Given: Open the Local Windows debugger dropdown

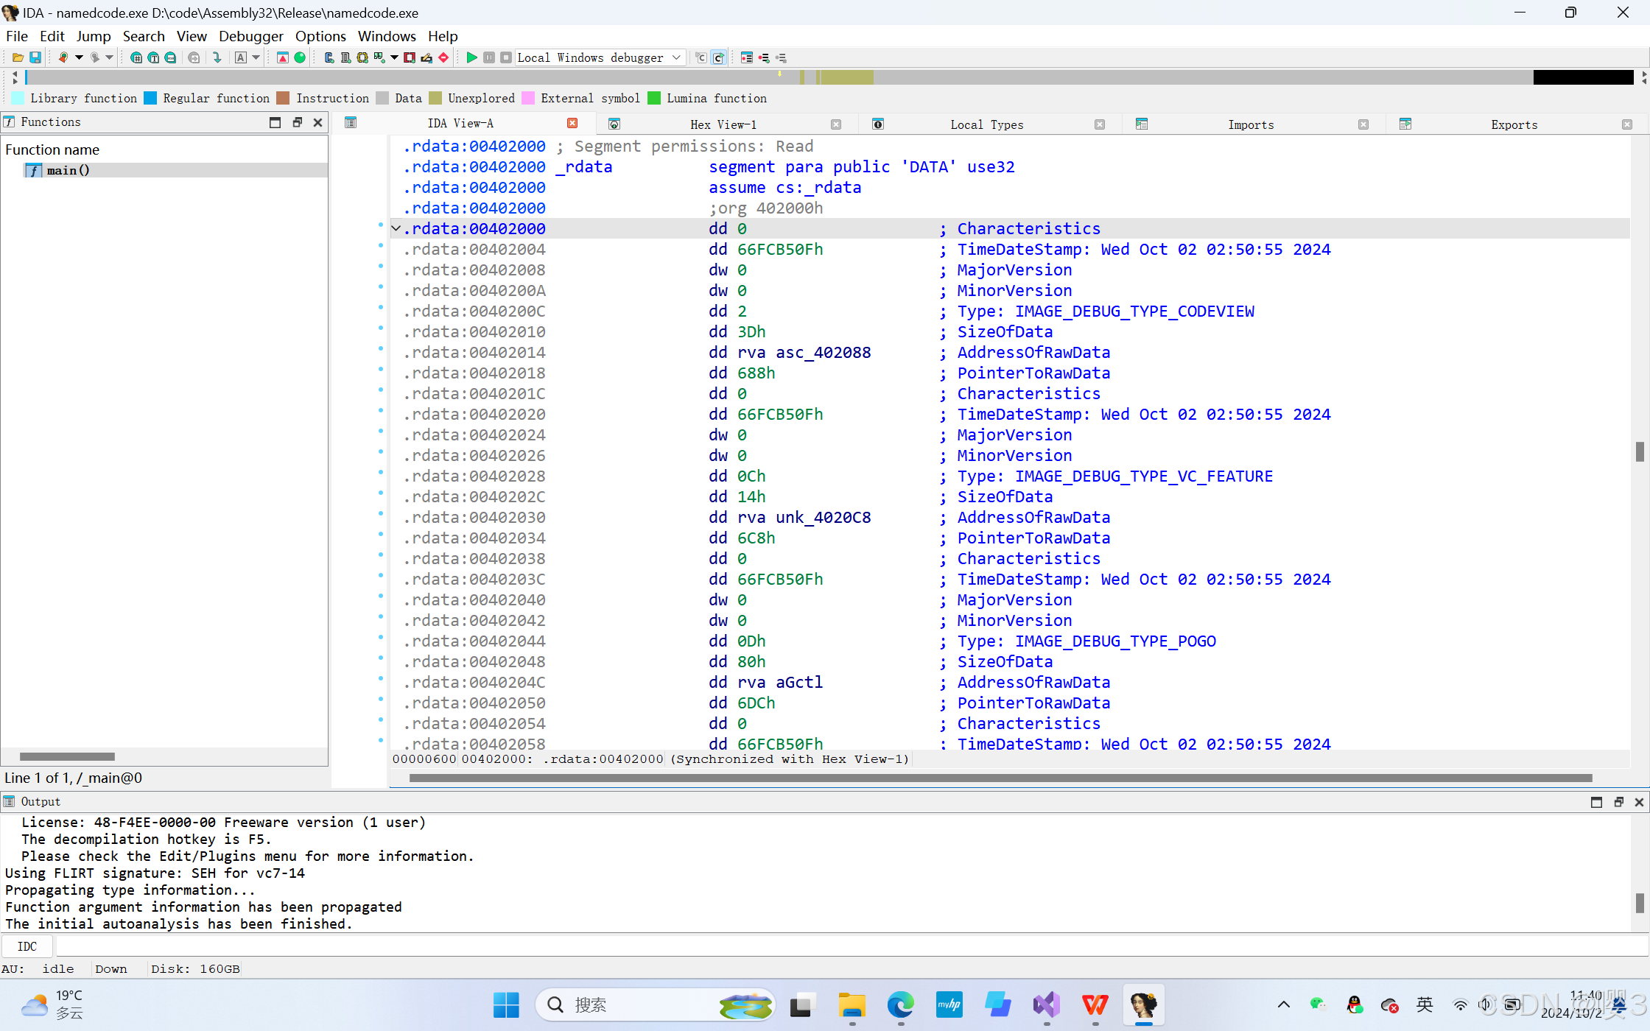Looking at the screenshot, I should (676, 57).
